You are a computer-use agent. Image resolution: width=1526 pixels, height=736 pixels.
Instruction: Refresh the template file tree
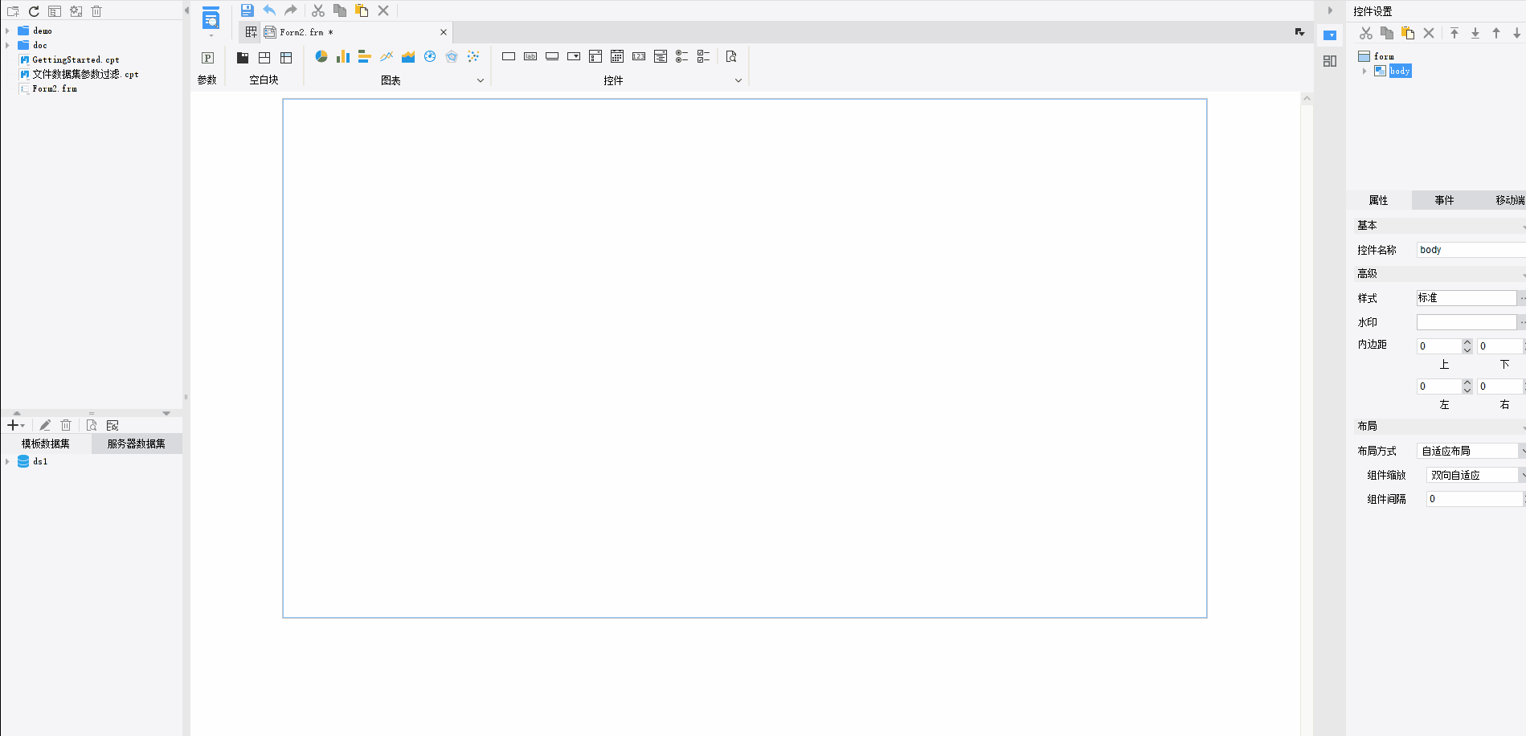point(34,11)
